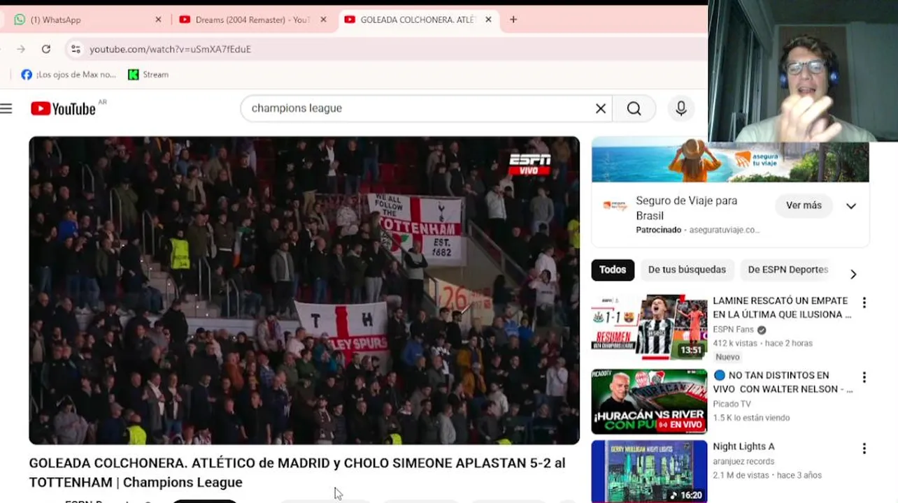This screenshot has height=503, width=898.
Task: Go forward with the browser arrow
Action: pos(21,49)
